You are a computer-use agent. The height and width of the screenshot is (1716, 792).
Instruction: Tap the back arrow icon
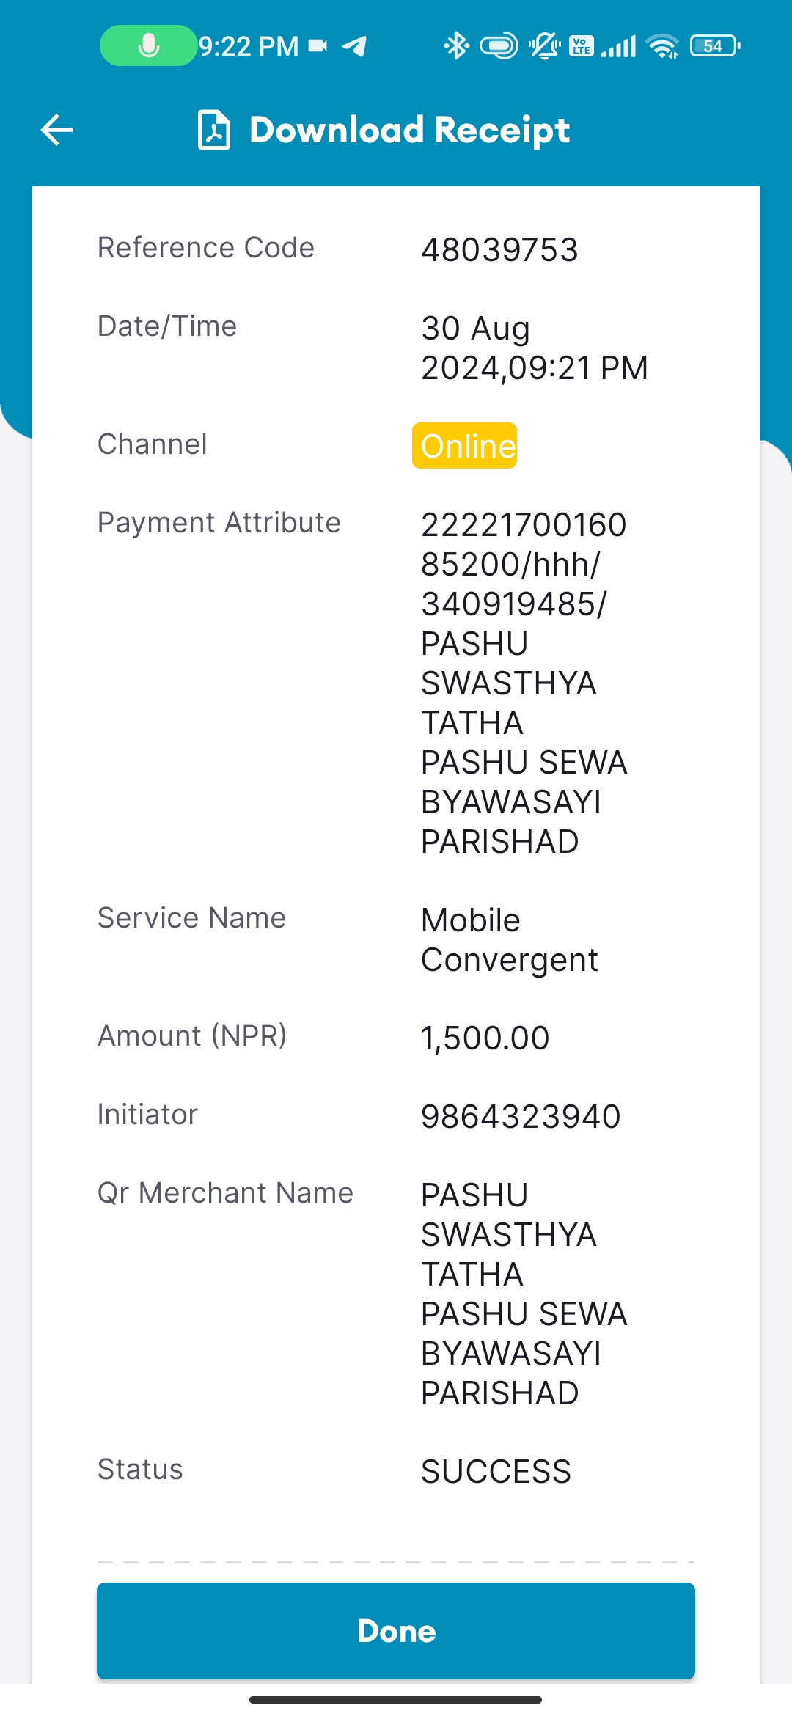click(x=56, y=131)
